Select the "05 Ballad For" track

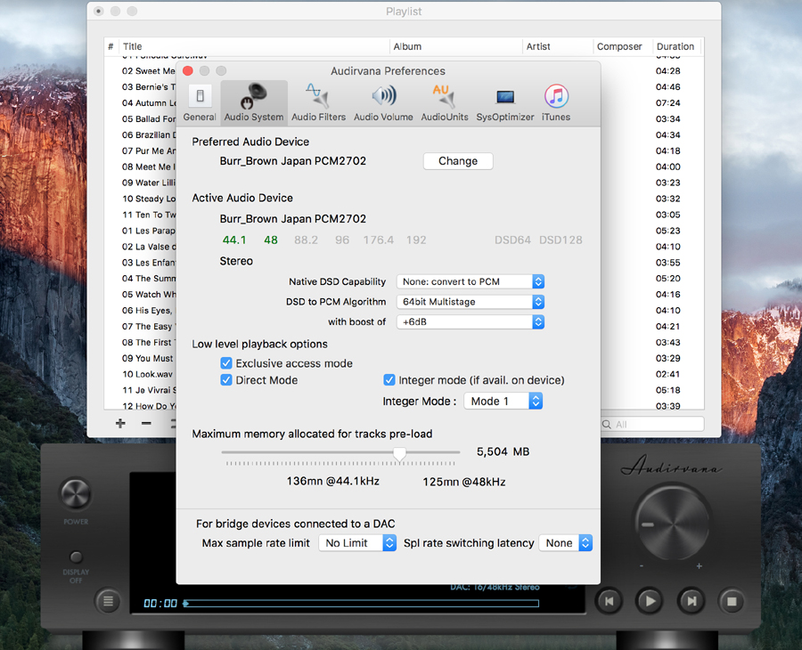[148, 119]
